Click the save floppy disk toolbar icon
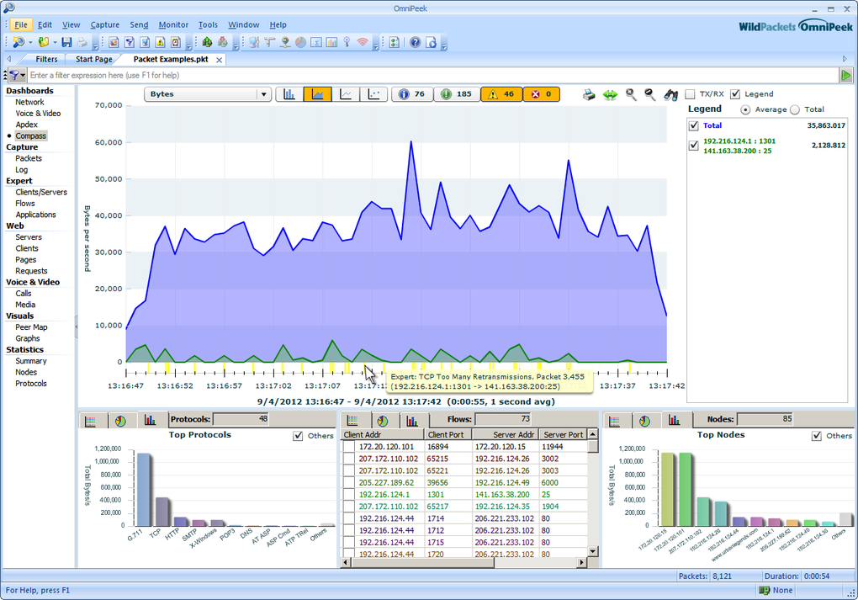 coord(66,42)
